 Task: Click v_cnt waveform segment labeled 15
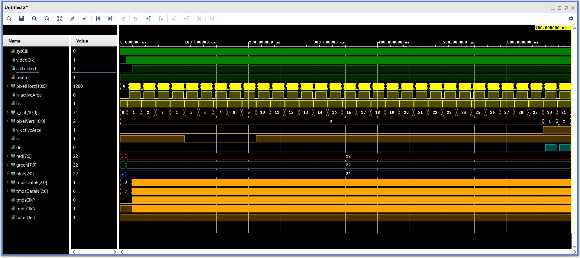(334, 113)
